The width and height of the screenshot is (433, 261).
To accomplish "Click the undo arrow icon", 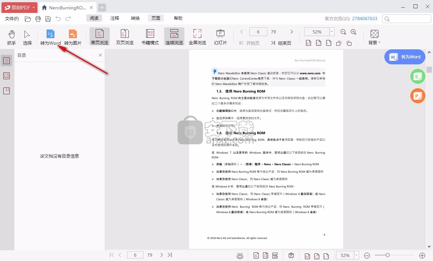I will (58, 19).
